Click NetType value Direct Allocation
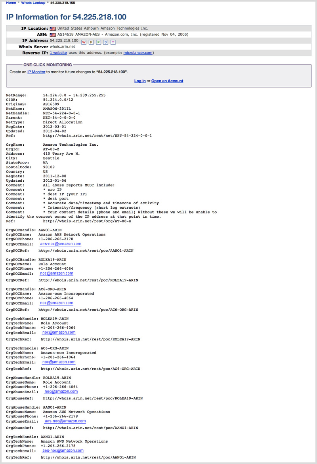 (63, 122)
